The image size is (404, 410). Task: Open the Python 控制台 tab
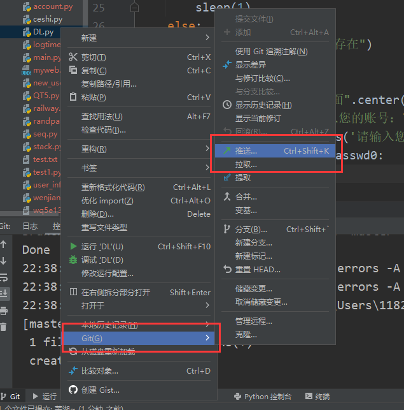click(x=263, y=397)
